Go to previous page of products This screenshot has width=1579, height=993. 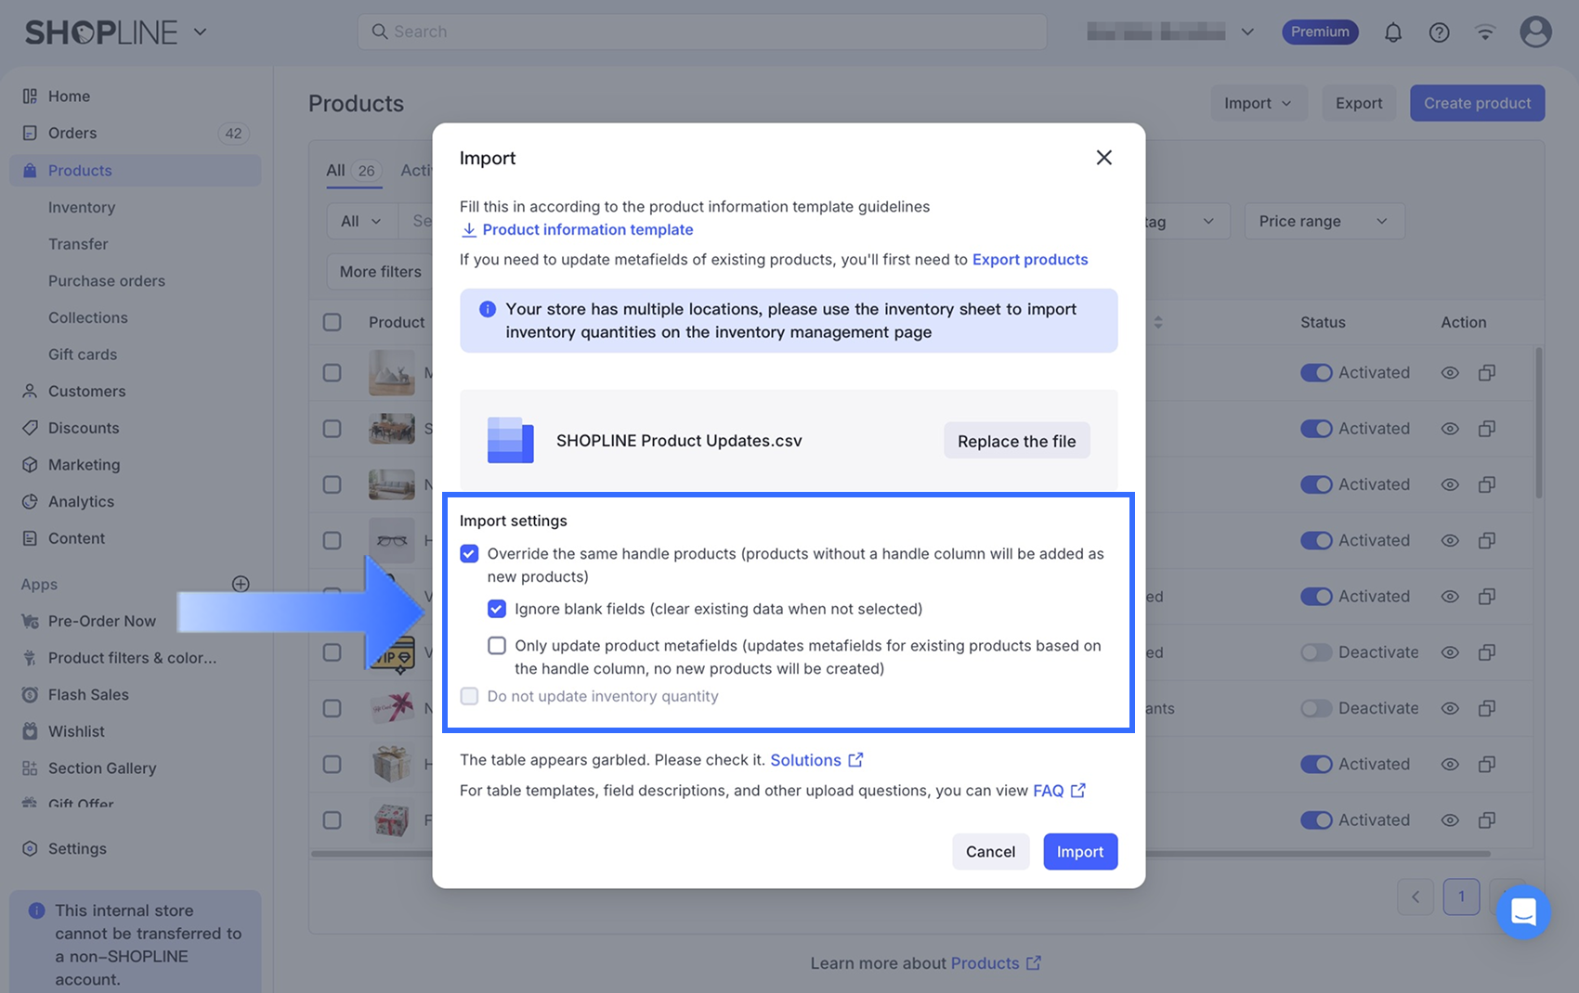click(1416, 896)
